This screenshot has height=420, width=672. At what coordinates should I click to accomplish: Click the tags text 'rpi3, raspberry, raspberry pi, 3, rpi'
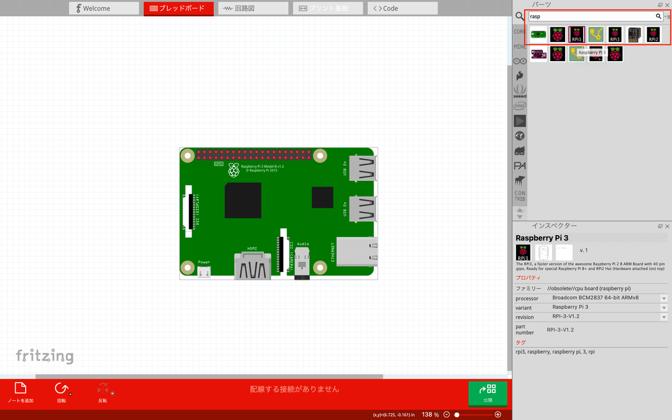[x=555, y=352]
